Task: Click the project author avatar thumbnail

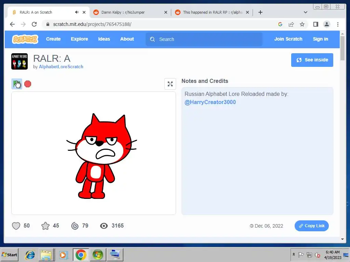Action: 19,61
